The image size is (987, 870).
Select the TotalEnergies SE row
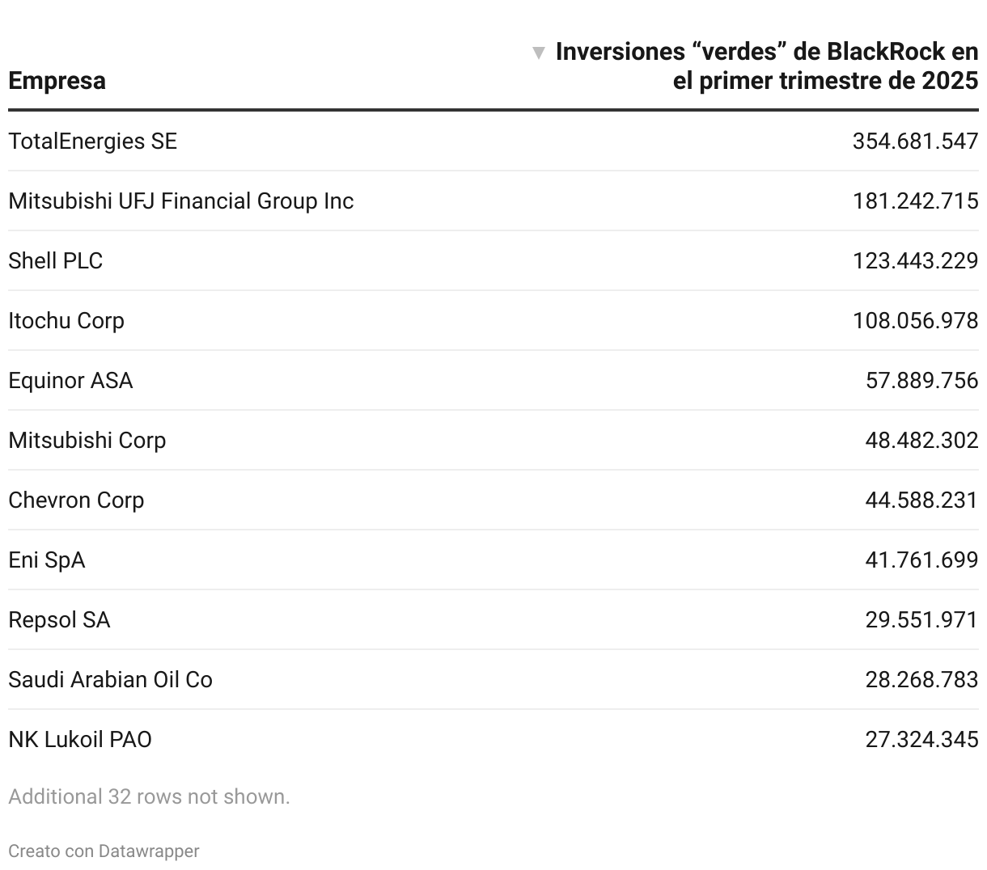pos(493,141)
